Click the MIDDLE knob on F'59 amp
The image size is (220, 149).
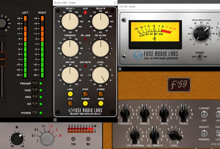(x=144, y=114)
